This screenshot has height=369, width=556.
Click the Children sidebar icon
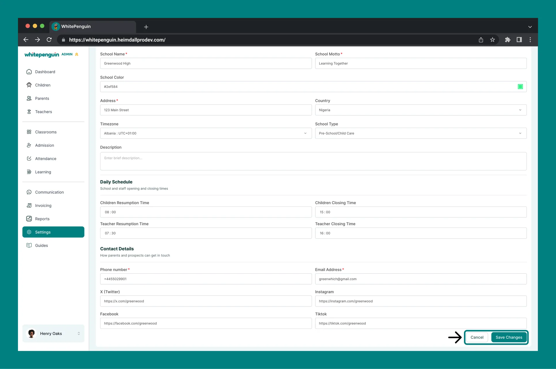pyautogui.click(x=29, y=85)
